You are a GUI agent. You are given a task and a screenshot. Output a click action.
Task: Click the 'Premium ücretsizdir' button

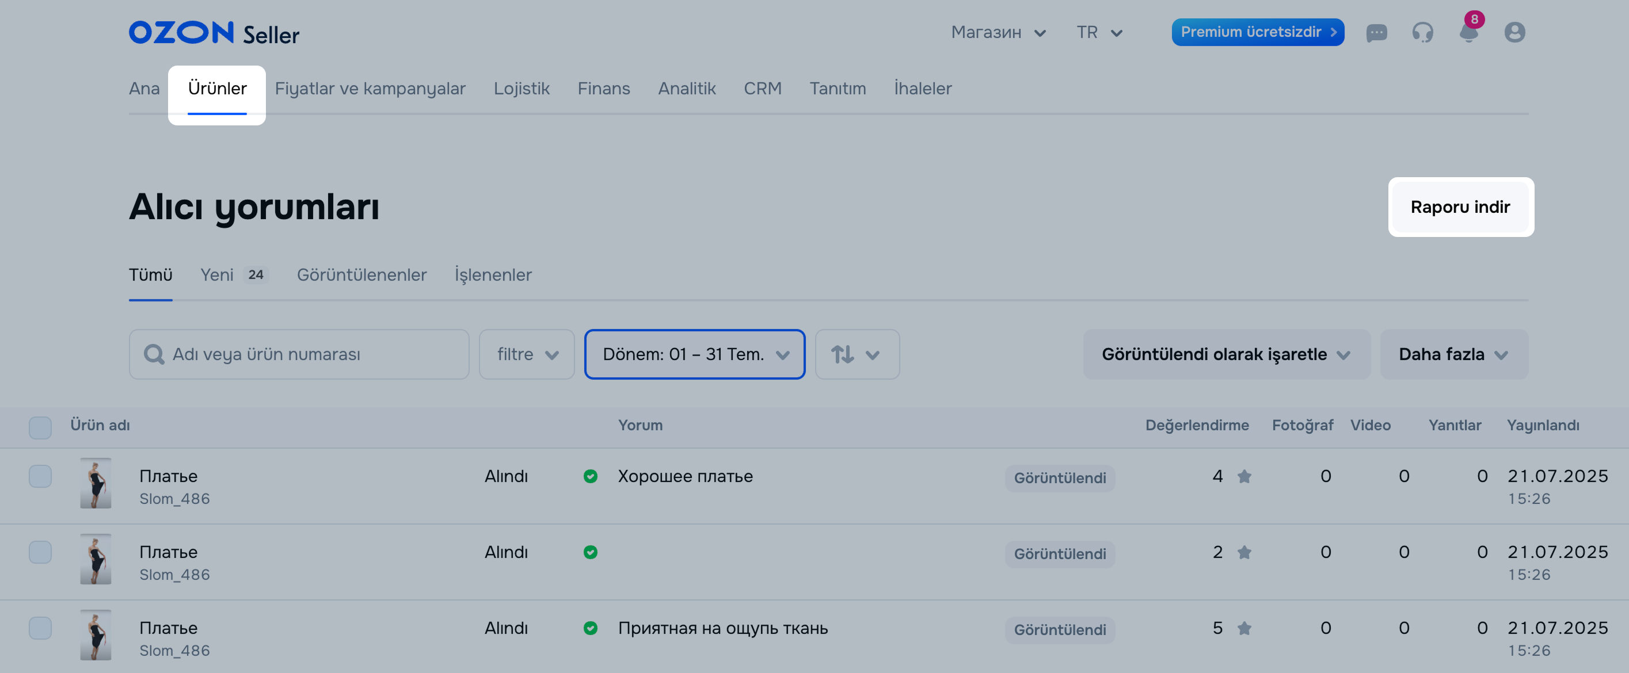[x=1257, y=32]
